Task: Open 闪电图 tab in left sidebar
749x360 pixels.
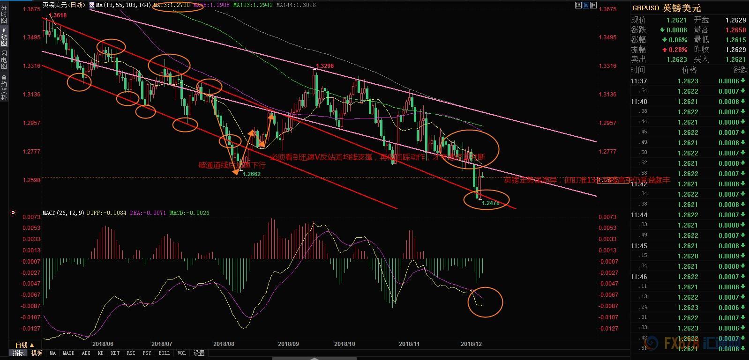Action: (4, 60)
